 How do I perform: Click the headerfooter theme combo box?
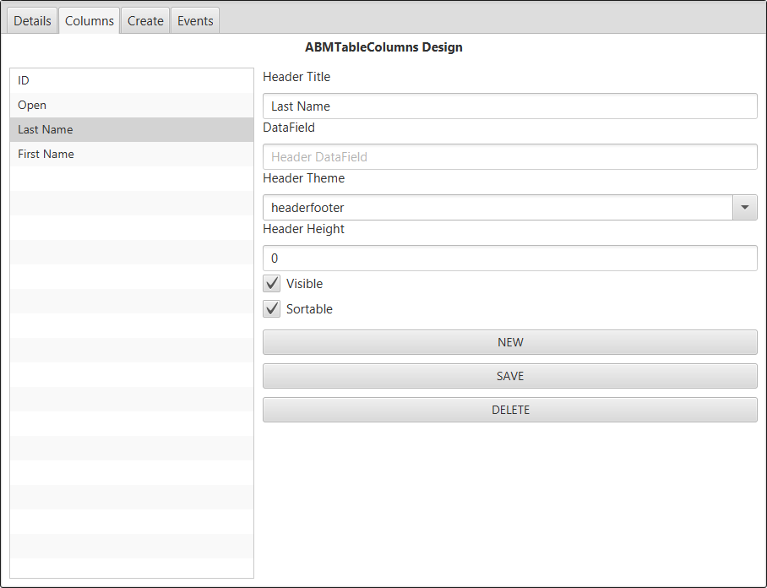coord(498,208)
